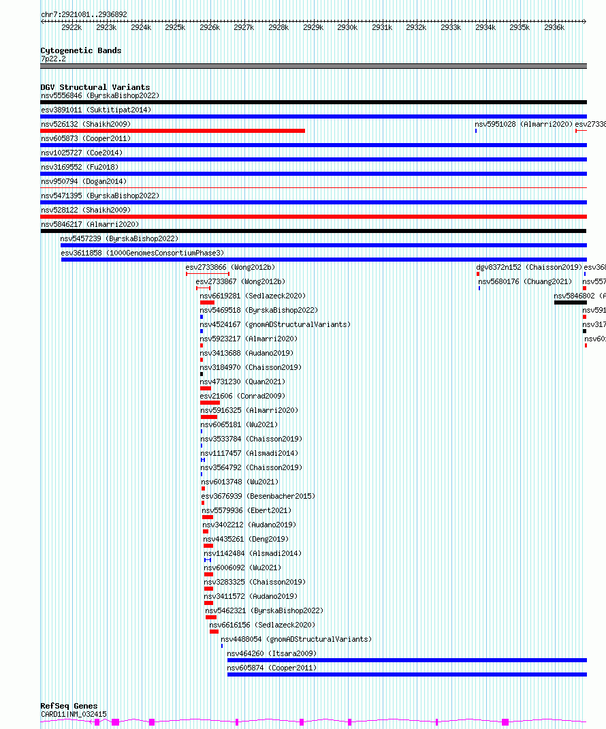Click the nsv5846217 (Almarri2020) label
This screenshot has height=729, width=606.
[x=90, y=225]
